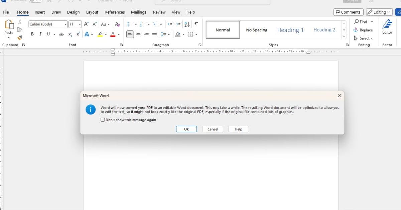Screen dimensions: 401x210
Task: Toggle the superscript option
Action: (x=78, y=34)
